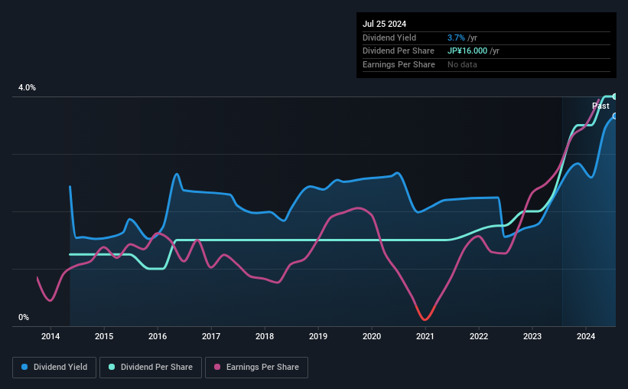Click the Past label on the chart
Image resolution: width=628 pixels, height=389 pixels.
pos(600,106)
